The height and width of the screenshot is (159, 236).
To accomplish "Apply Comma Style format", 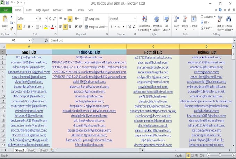I will [123, 27].
